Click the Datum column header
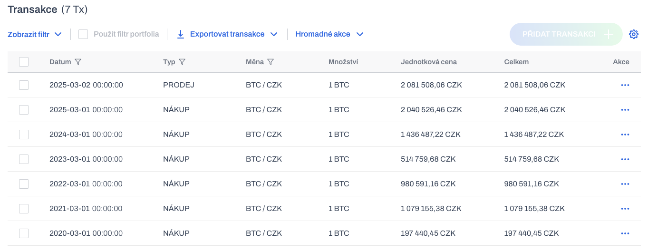The width and height of the screenshot is (648, 251). pyautogui.click(x=60, y=62)
